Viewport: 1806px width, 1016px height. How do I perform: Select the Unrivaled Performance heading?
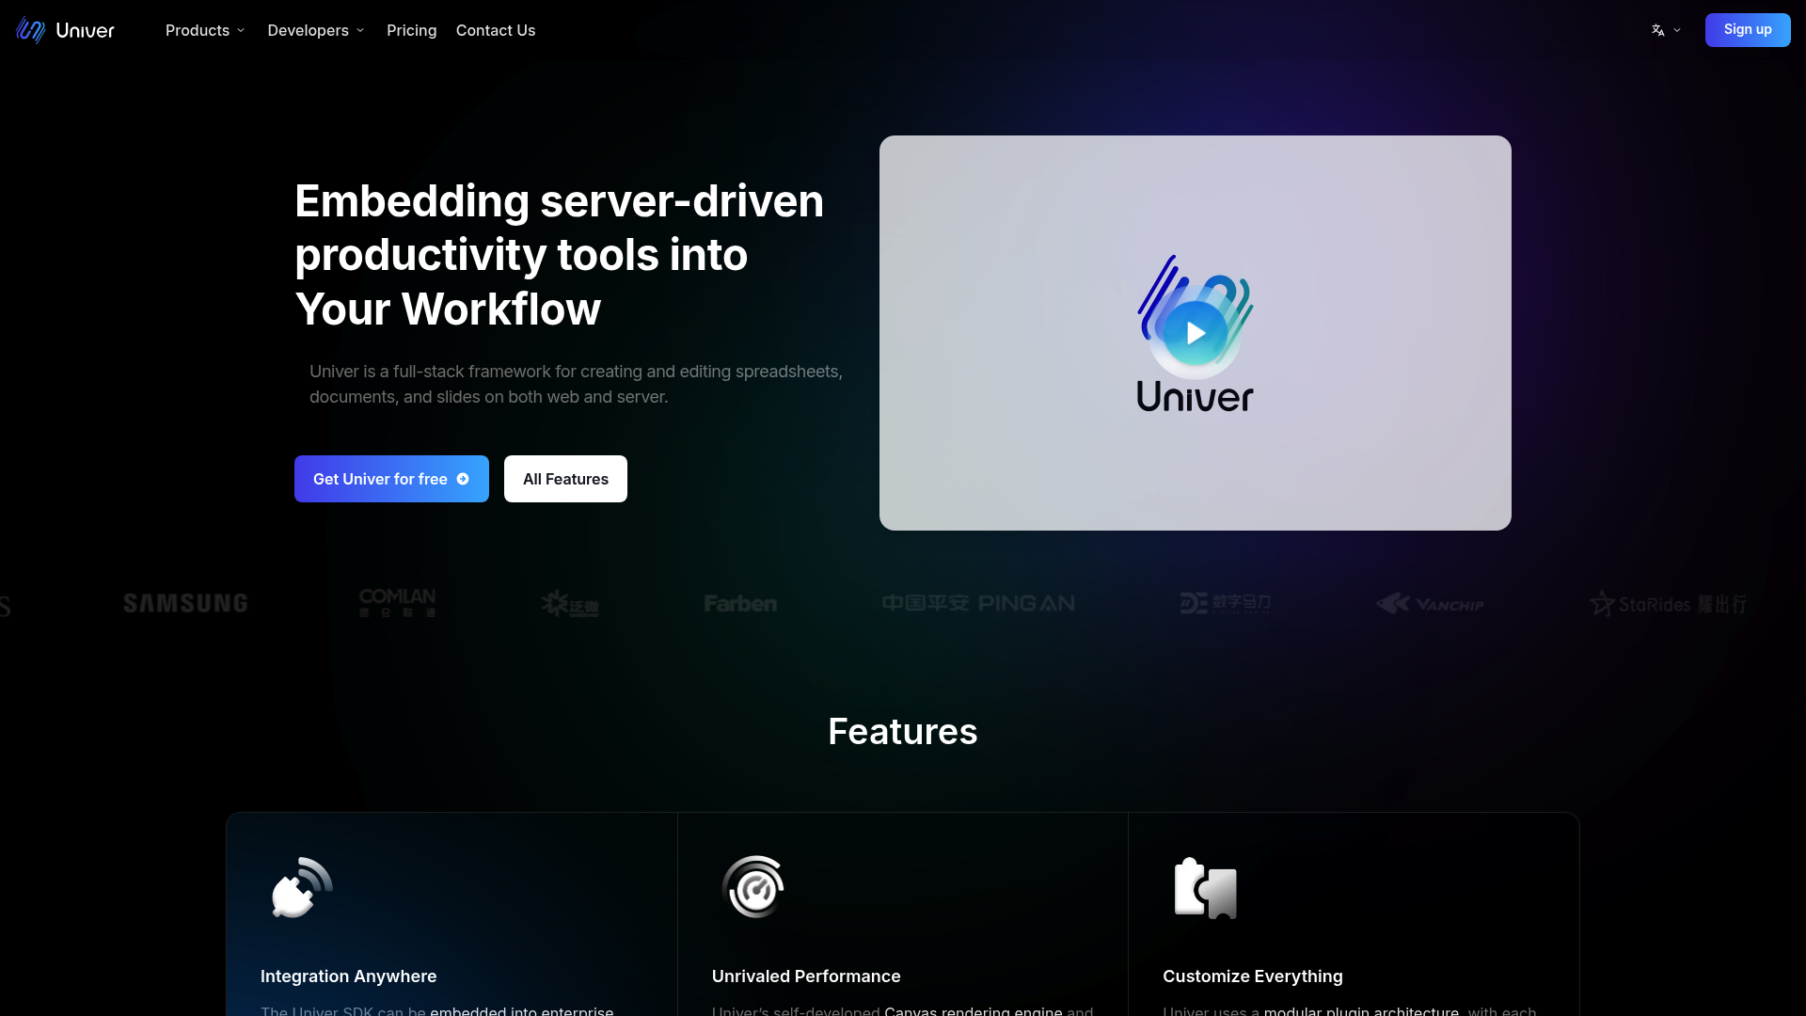[x=806, y=976]
